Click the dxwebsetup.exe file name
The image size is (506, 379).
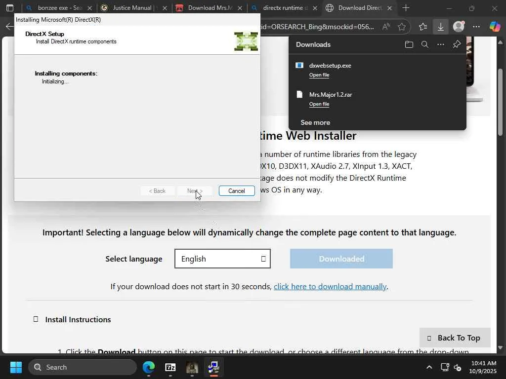pyautogui.click(x=330, y=66)
